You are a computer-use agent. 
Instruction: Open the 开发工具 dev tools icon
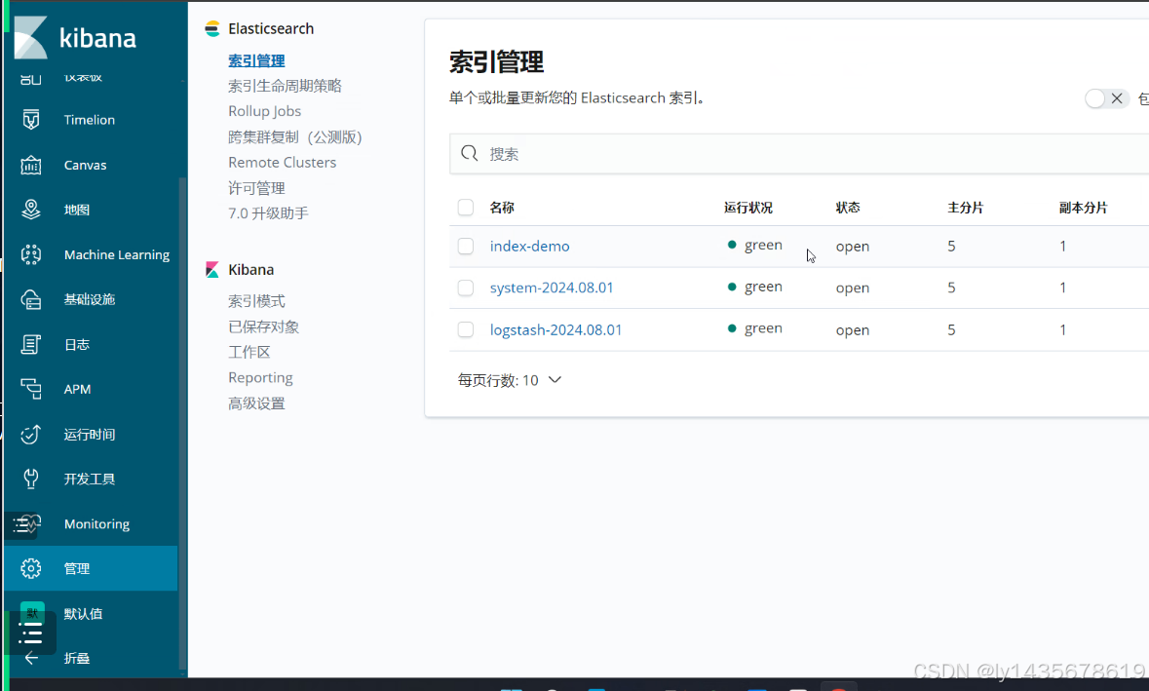coord(31,480)
